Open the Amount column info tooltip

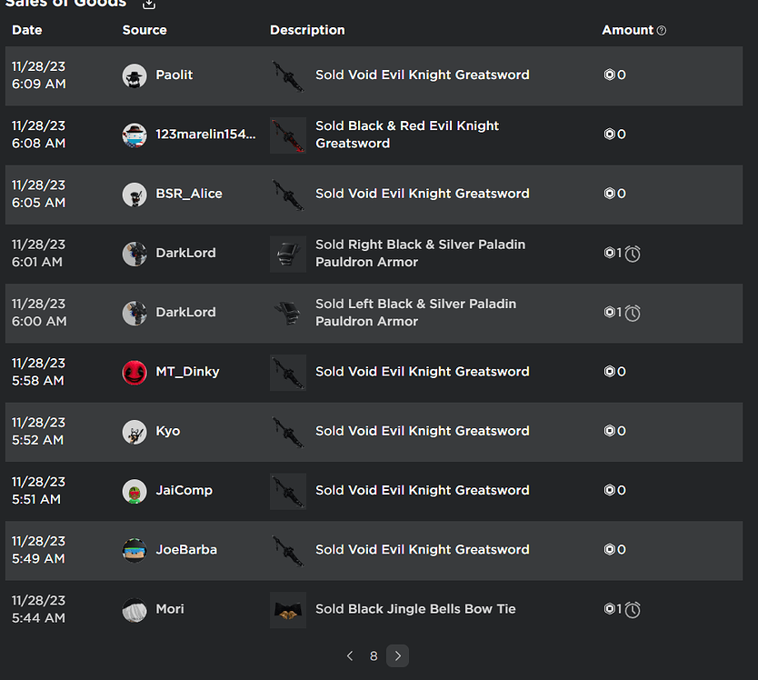662,30
